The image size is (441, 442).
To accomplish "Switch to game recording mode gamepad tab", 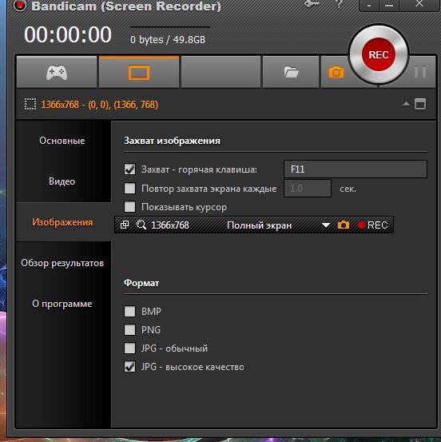I will [x=57, y=72].
